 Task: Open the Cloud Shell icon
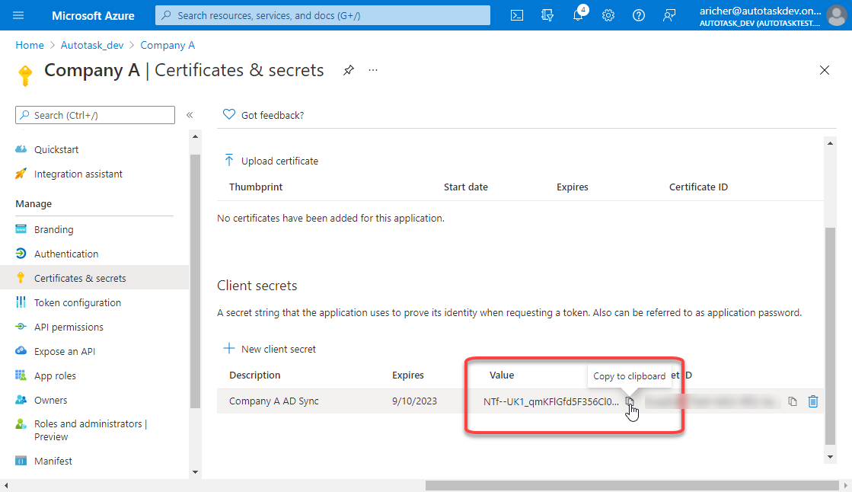click(517, 15)
